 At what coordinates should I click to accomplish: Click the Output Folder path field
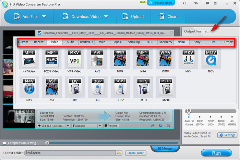click(70, 153)
